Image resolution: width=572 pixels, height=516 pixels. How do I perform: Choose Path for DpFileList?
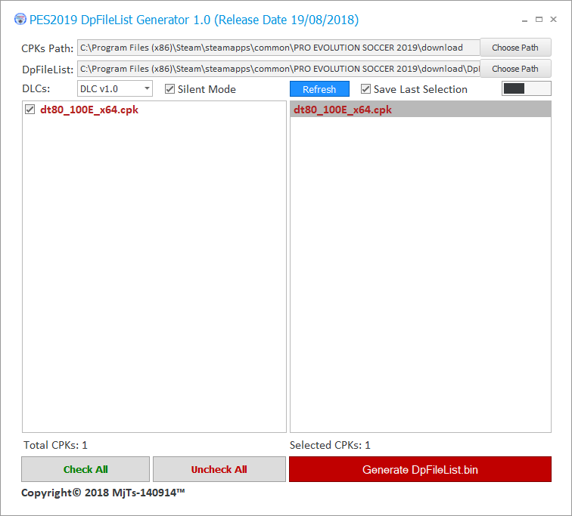(x=515, y=69)
